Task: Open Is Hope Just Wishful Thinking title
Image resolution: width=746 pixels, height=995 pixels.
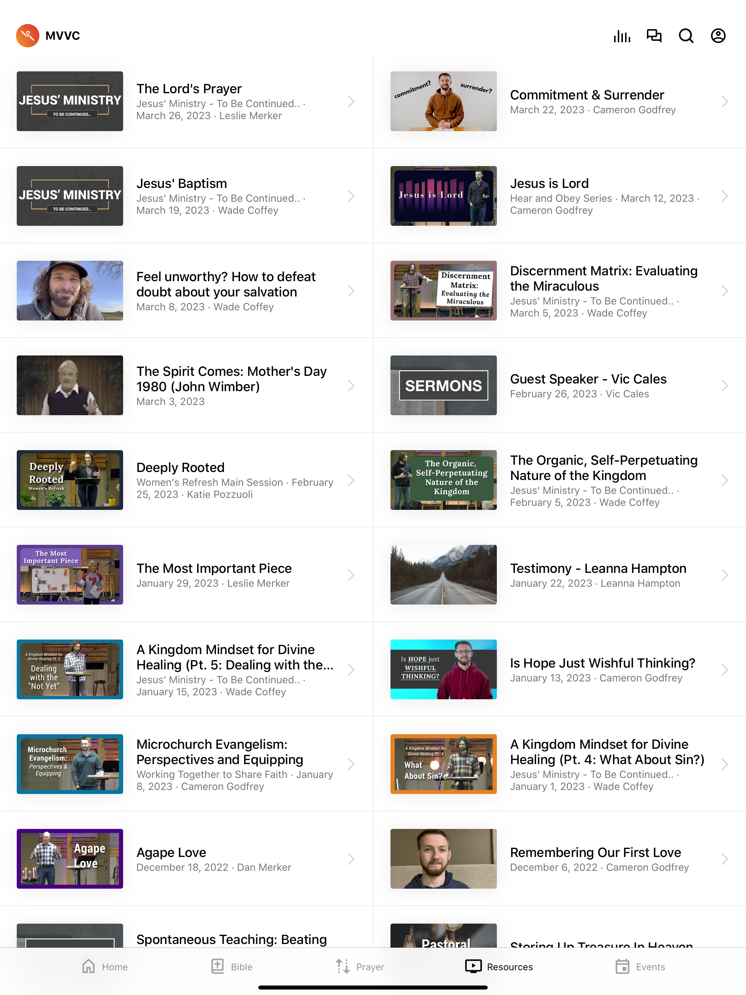Action: click(602, 663)
